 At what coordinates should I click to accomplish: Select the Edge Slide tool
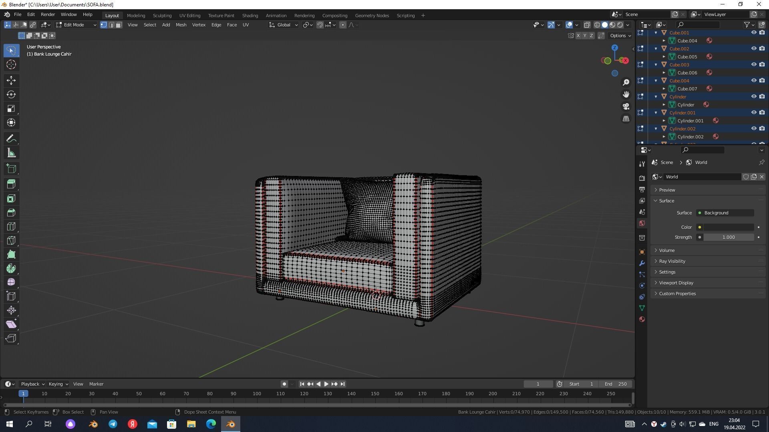[11, 296]
